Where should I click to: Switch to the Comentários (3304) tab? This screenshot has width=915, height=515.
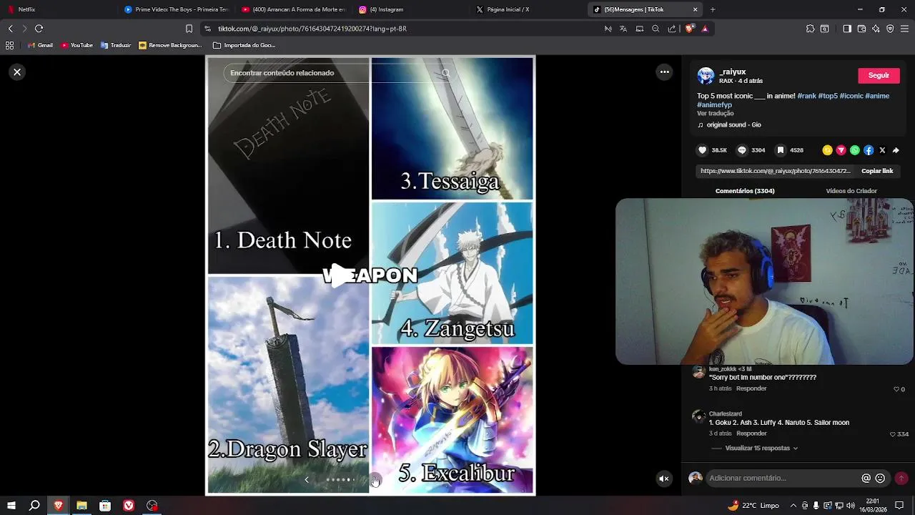(x=745, y=191)
